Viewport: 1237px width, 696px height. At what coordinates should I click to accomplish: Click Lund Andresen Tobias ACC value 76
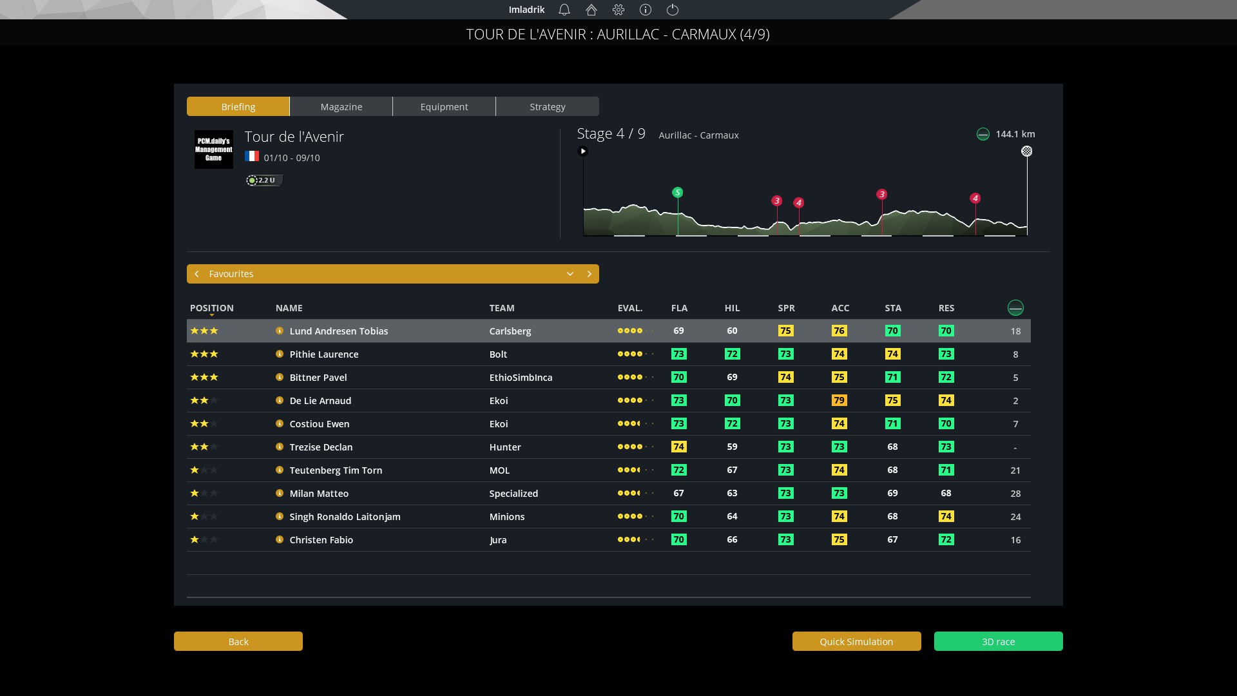(x=839, y=331)
